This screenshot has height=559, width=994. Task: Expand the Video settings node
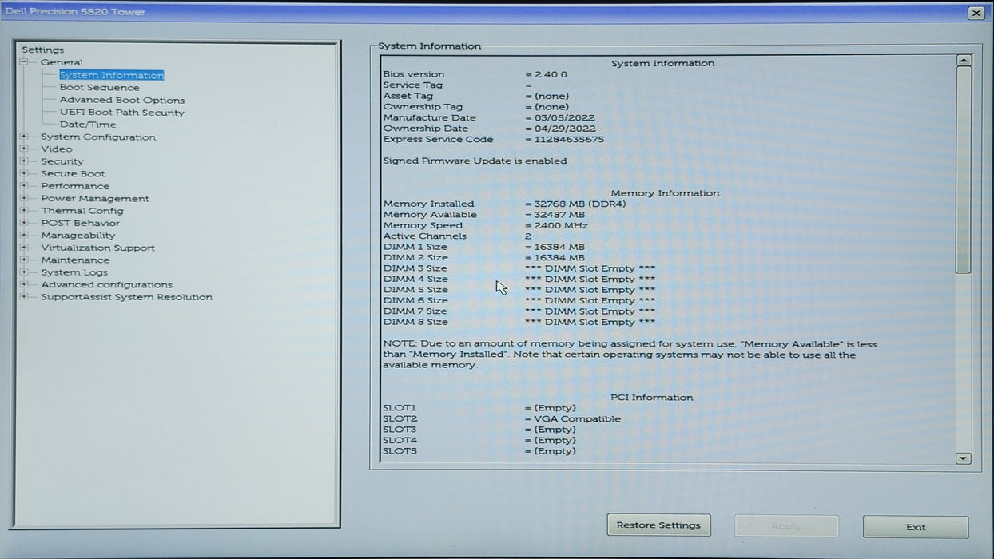point(24,149)
